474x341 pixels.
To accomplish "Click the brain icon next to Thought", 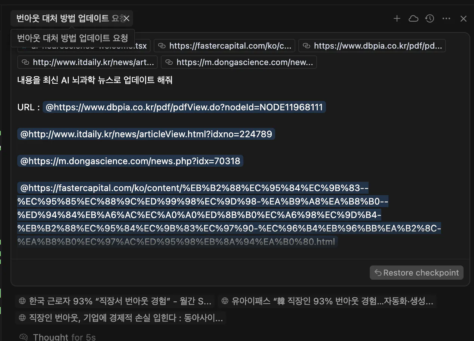I will pos(23,336).
